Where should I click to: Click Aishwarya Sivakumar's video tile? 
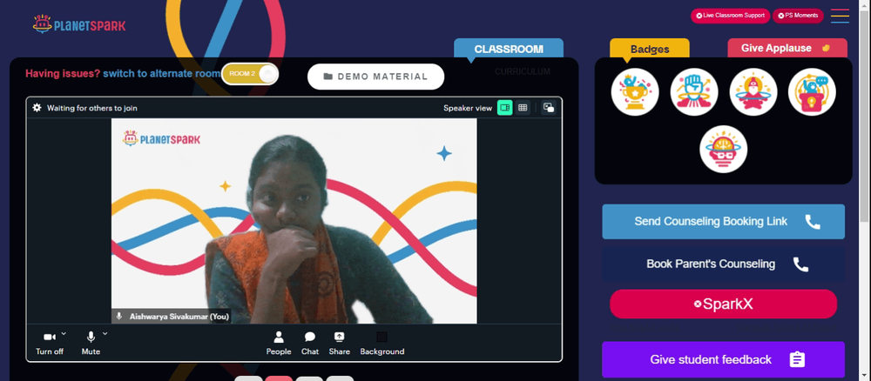(294, 221)
